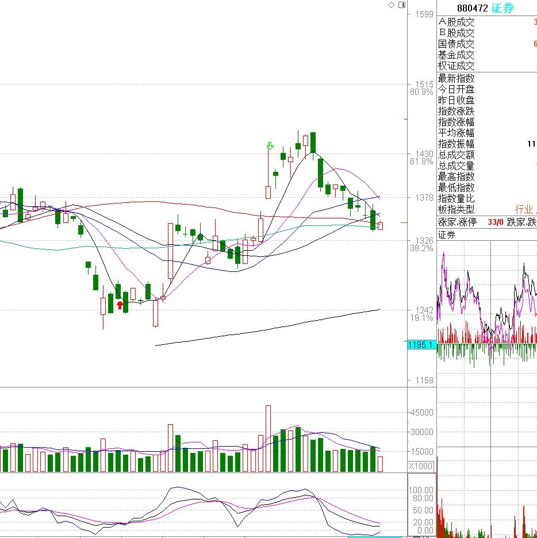This screenshot has height=538, width=537.
Task: Select the green down-arrow sell signal
Action: pyautogui.click(x=270, y=146)
